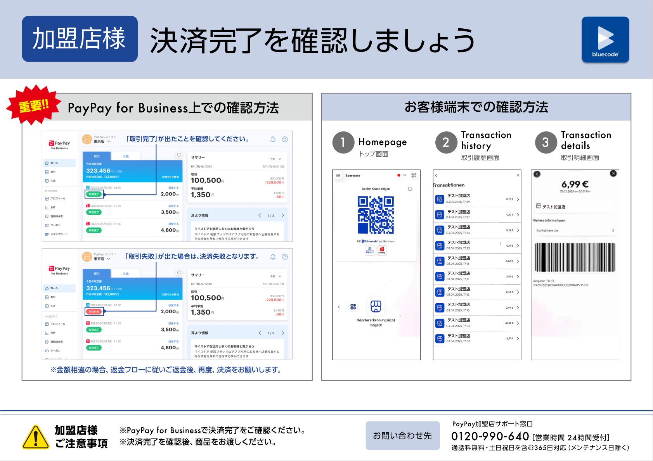Click 返金する for the 2,000円 transaction in the 取引完了 screenshot
Image resolution: width=653 pixels, height=461 pixels.
click(x=173, y=188)
